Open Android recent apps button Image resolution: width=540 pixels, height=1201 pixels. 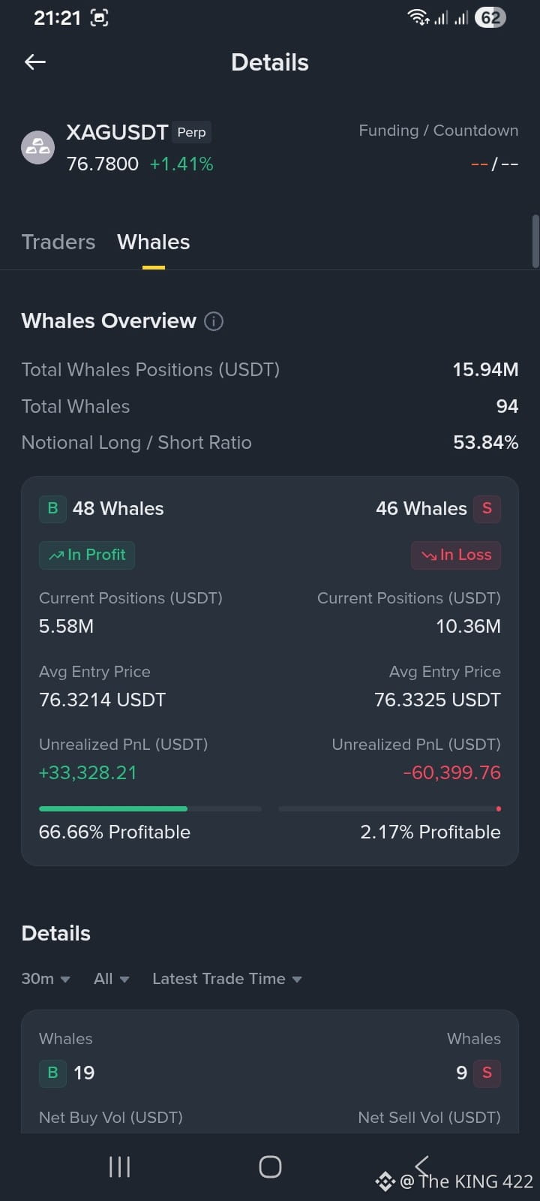pyautogui.click(x=120, y=1166)
